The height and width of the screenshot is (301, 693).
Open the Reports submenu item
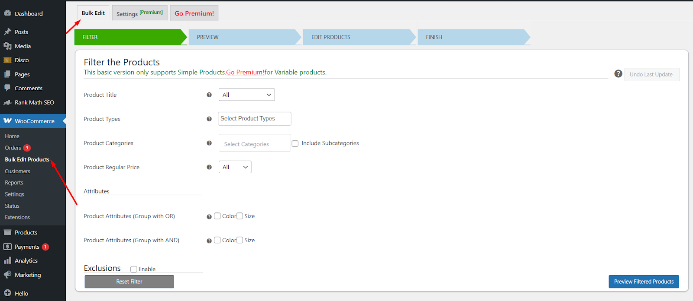pos(14,183)
